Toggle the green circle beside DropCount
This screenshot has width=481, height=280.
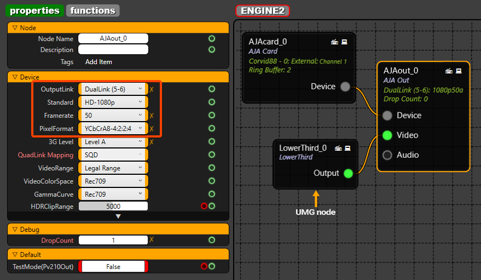(x=212, y=240)
